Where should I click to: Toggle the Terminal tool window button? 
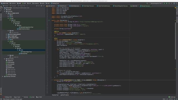(25, 97)
